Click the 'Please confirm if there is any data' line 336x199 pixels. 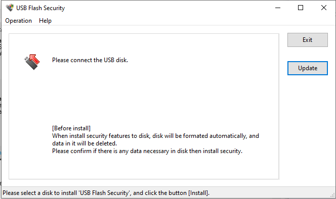pos(147,151)
